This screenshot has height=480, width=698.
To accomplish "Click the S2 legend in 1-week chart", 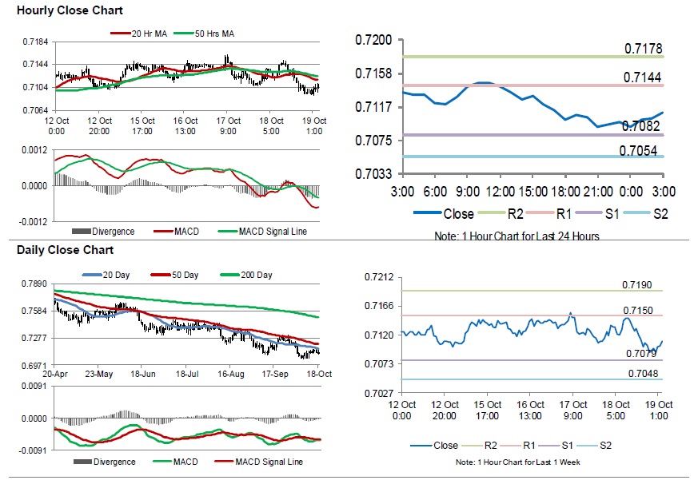I will tap(594, 446).
